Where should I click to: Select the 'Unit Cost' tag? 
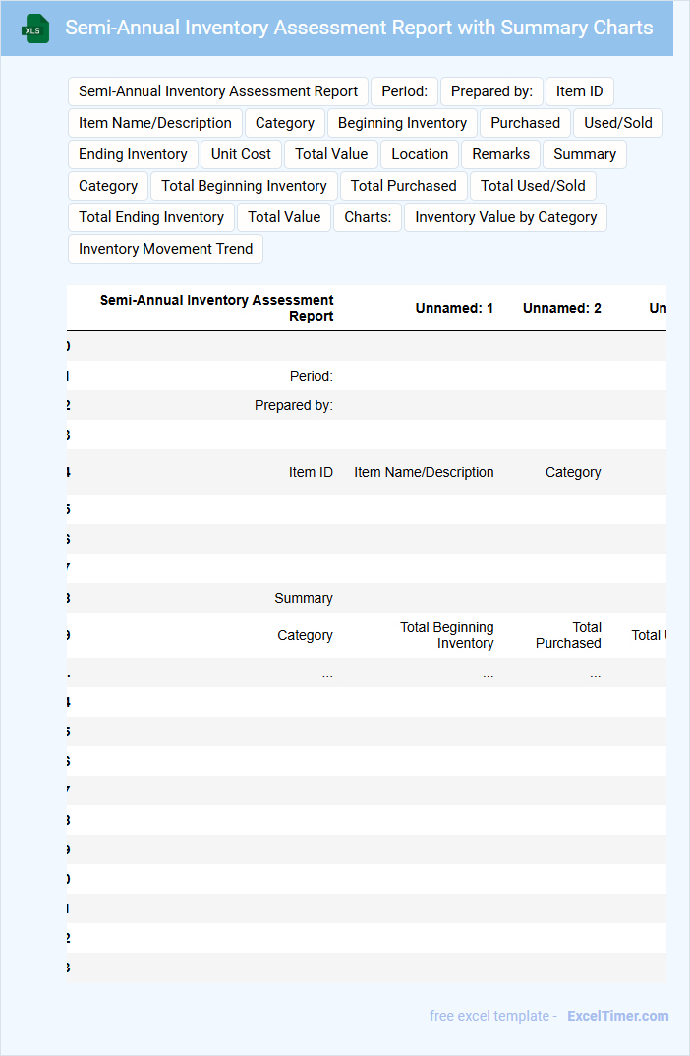coord(241,154)
